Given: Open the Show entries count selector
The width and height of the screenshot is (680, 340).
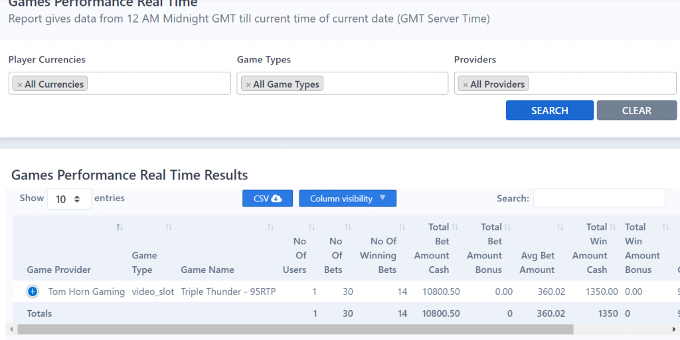Looking at the screenshot, I should coord(69,199).
